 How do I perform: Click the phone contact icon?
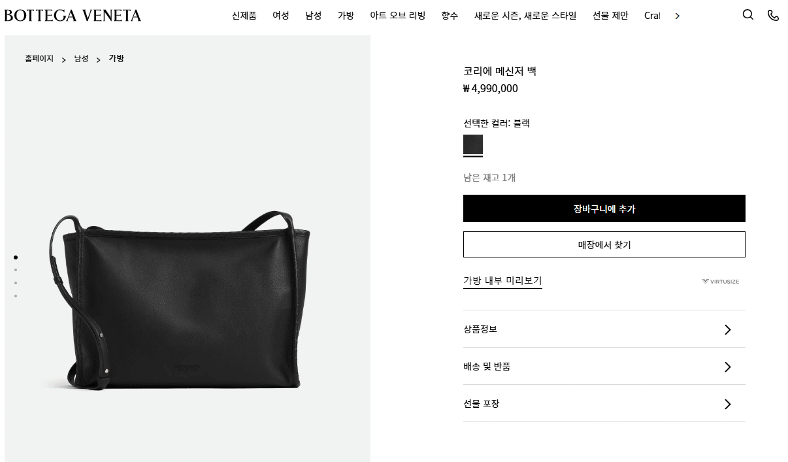(x=773, y=15)
